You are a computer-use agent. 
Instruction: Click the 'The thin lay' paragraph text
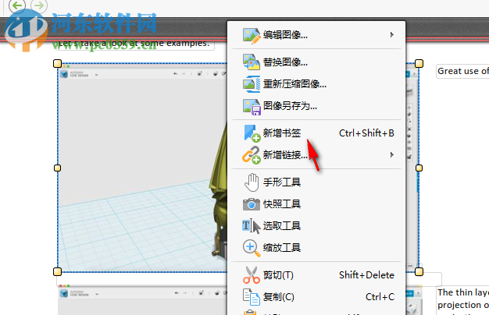(462, 300)
